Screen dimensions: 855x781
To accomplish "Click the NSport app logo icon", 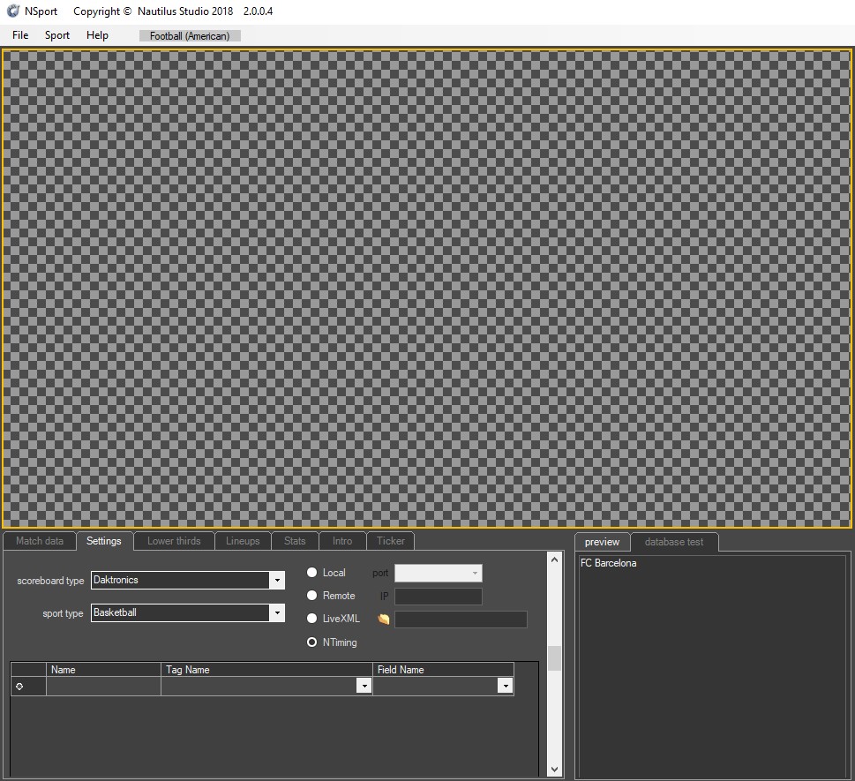I will [x=12, y=11].
